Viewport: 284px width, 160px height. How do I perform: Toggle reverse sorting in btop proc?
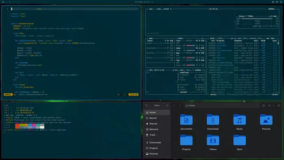(x=252, y=38)
